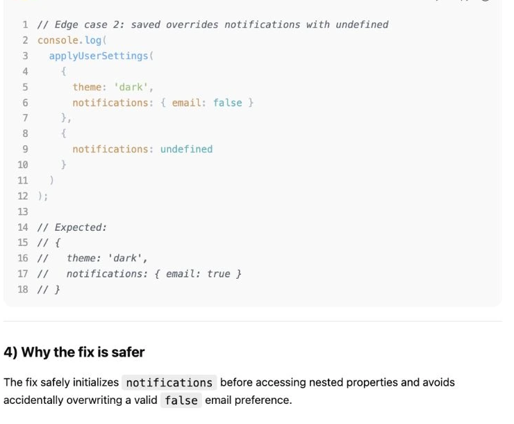Click the 'dark' string on line 5
The image size is (514, 424).
tap(131, 87)
